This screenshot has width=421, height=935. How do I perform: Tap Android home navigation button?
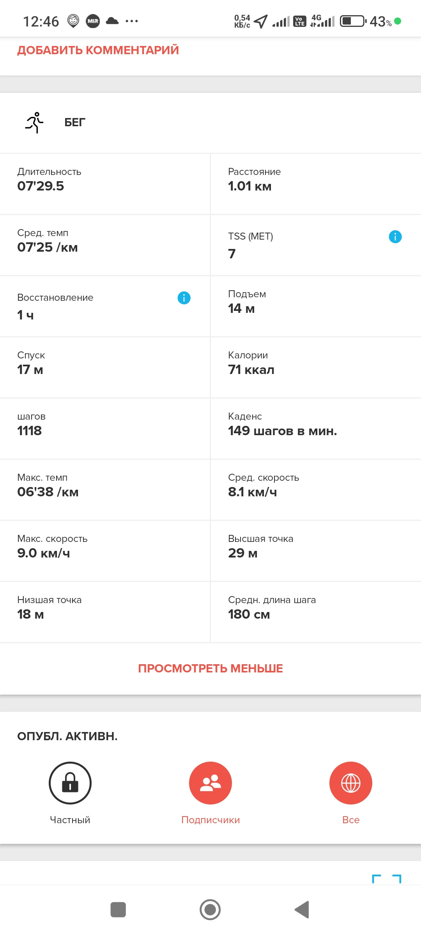click(210, 910)
